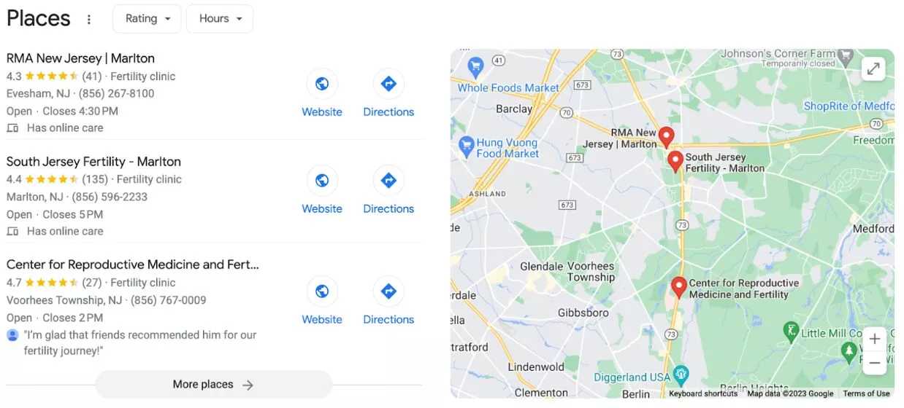Viewport: 904px width, 408px height.
Task: Zoom in on the map
Action: click(x=875, y=339)
